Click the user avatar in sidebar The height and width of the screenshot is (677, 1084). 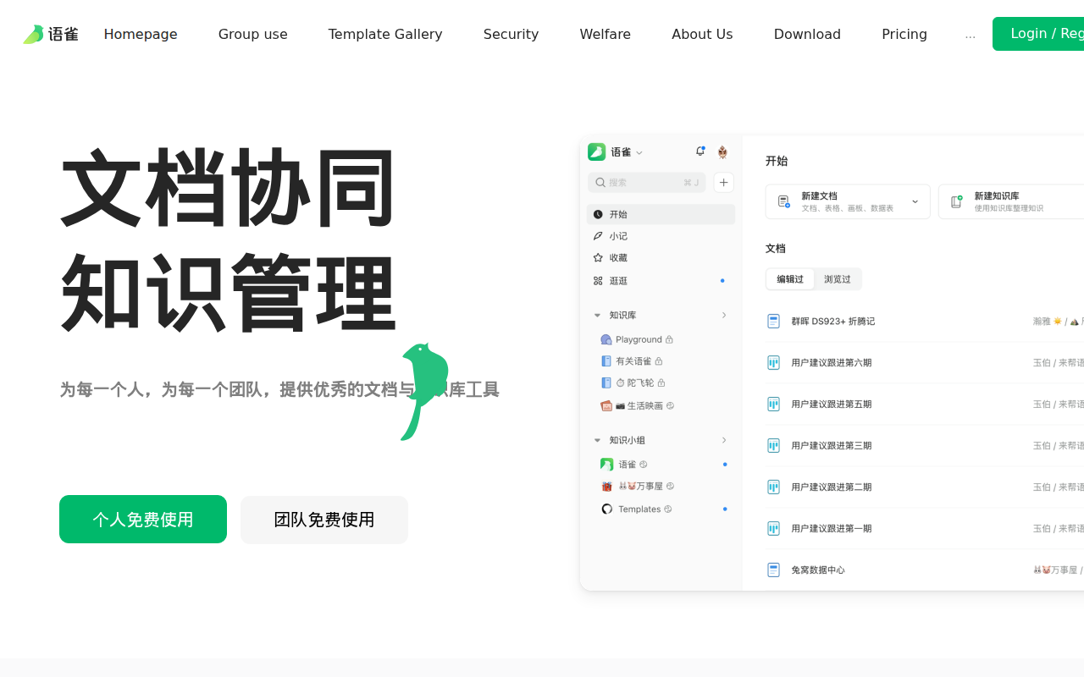[722, 152]
